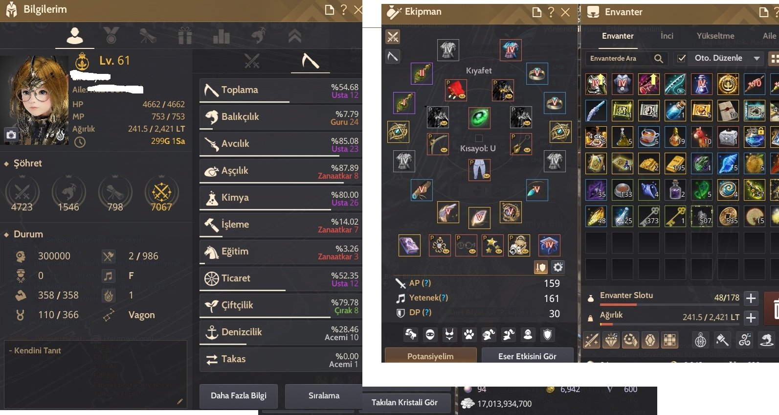Select the crossed swords icon in Ekipman sidebar
This screenshot has width=779, height=415.
tap(393, 37)
